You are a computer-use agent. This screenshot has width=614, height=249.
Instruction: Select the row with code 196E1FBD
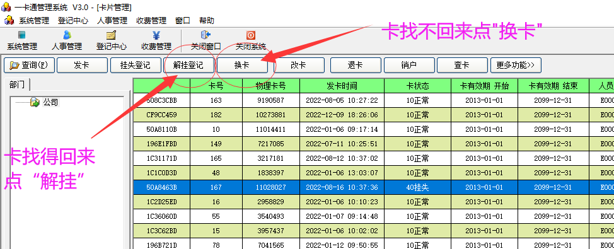[x=374, y=144]
